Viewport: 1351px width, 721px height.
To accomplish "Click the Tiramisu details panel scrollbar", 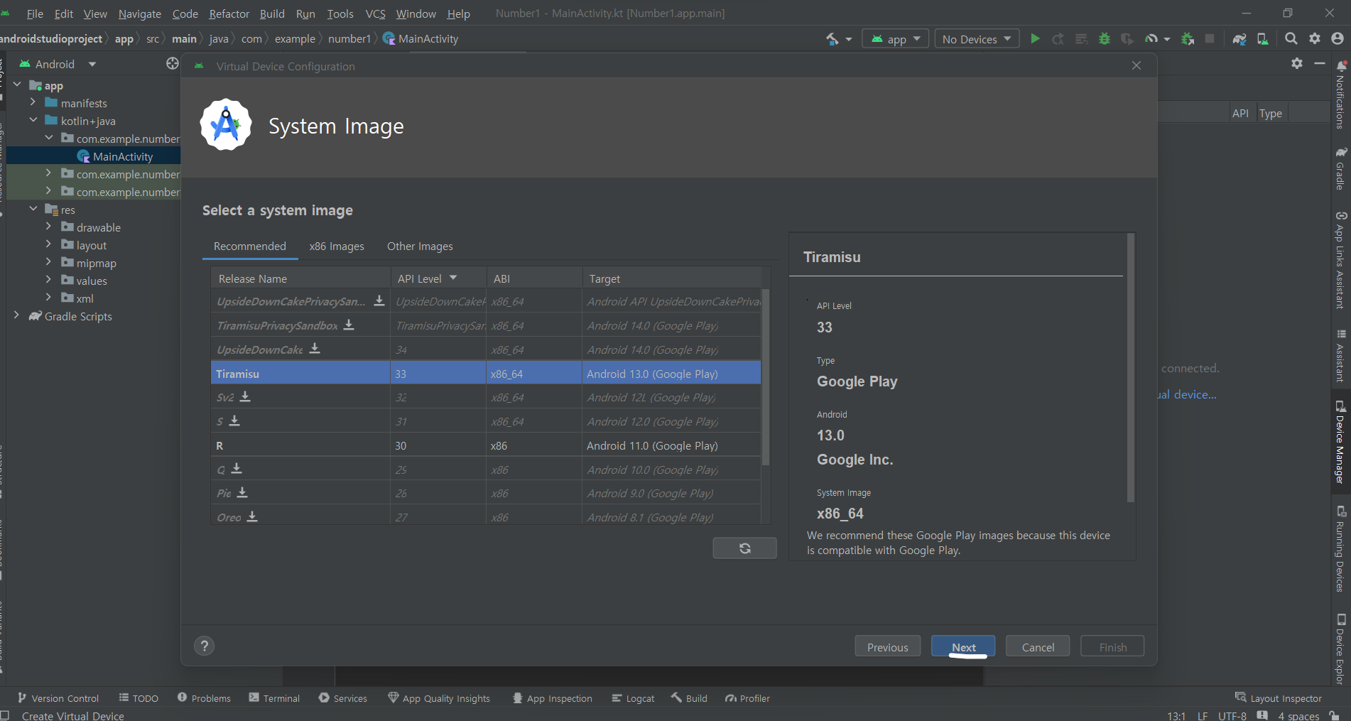I will 1130,368.
